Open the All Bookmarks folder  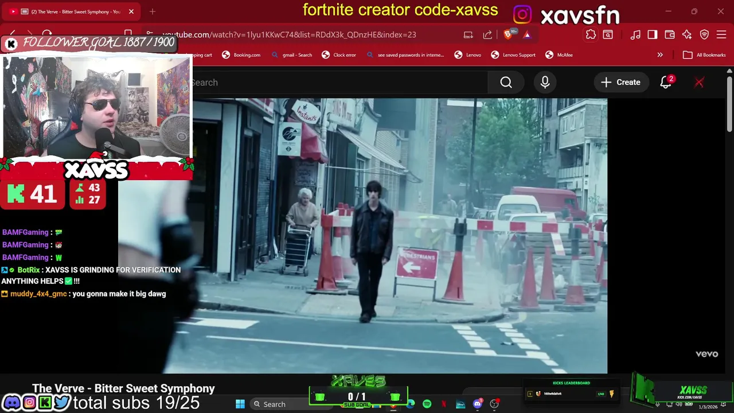(x=705, y=55)
